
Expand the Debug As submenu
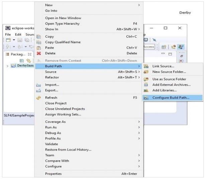point(89,133)
